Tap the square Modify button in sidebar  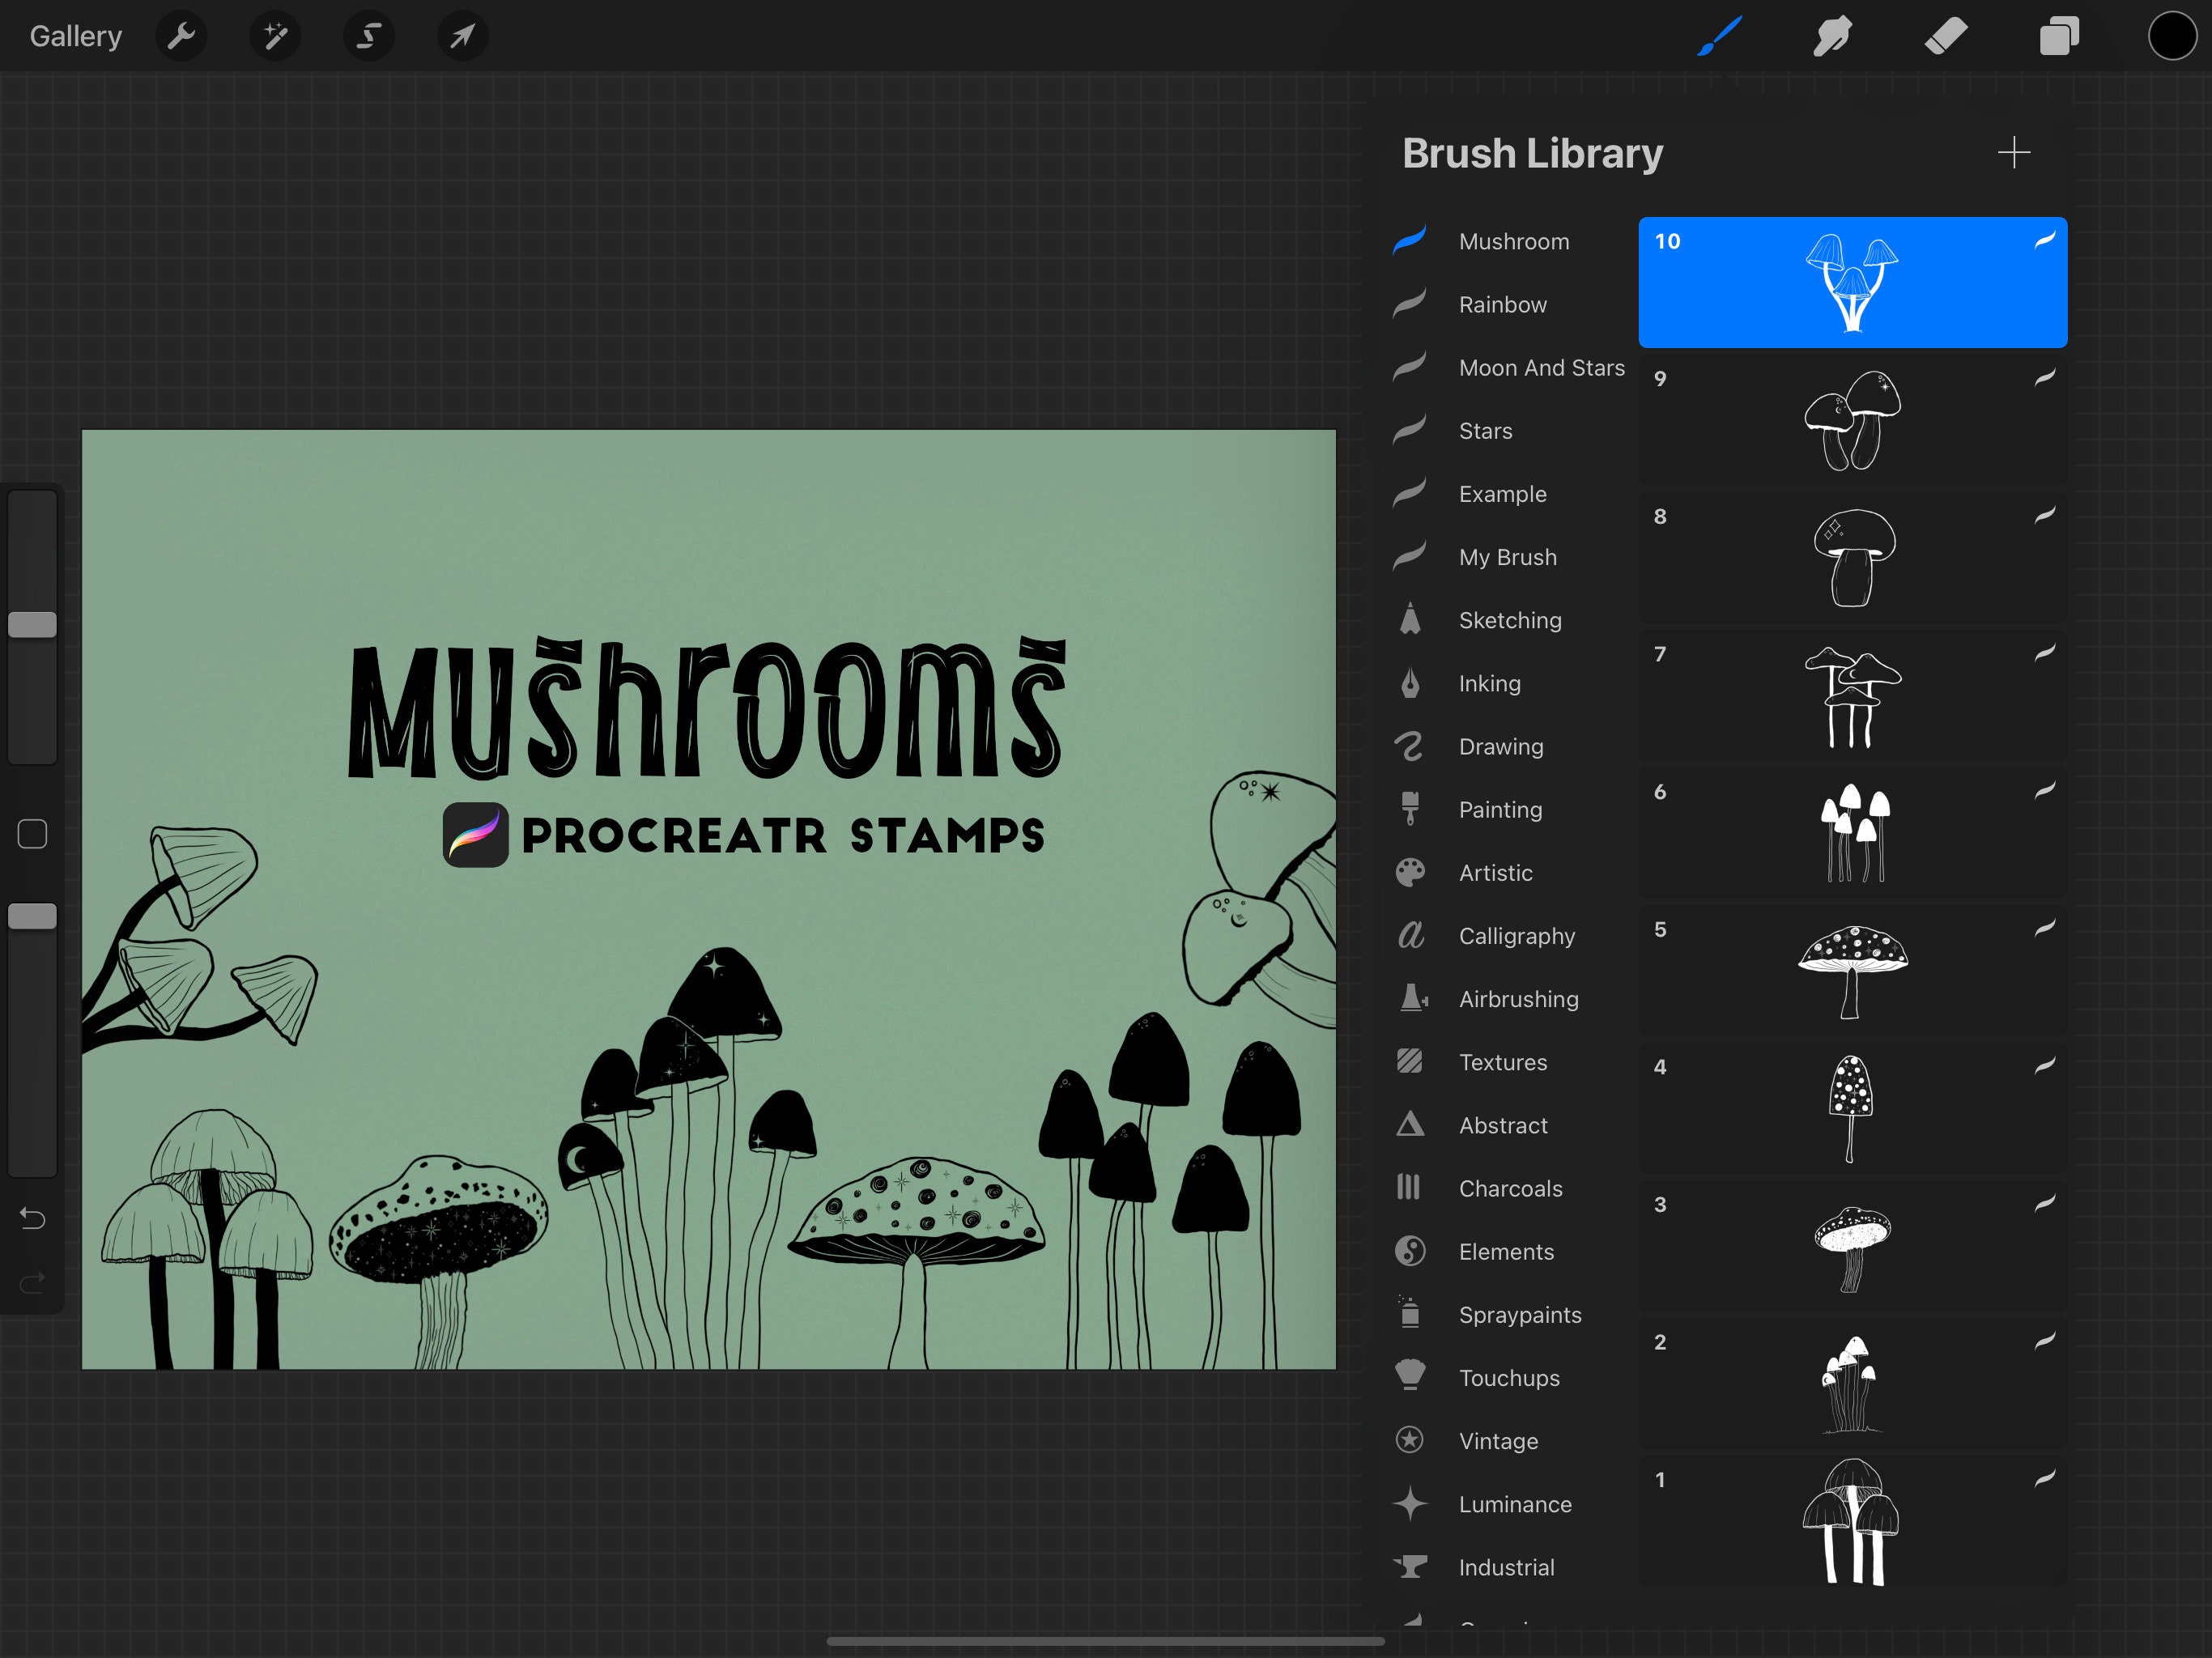tap(32, 834)
